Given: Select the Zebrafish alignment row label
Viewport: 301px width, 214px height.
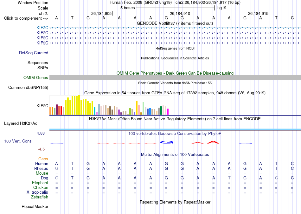Looking at the screenshot, I should coord(40,197).
